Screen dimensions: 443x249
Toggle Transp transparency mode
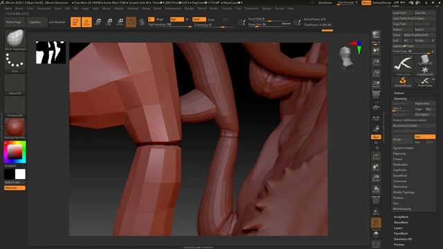[x=376, y=212]
